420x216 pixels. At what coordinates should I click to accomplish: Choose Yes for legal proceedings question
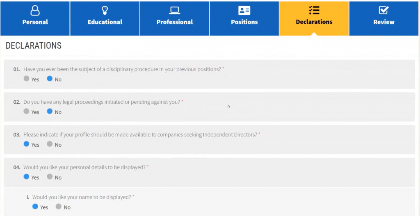click(27, 111)
